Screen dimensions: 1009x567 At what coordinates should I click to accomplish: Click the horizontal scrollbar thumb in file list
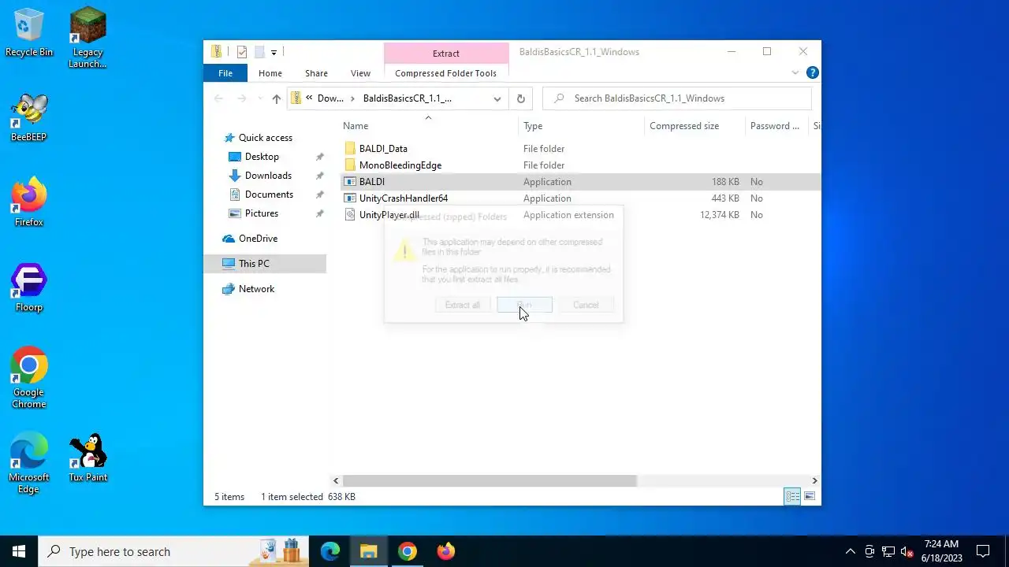tap(490, 480)
